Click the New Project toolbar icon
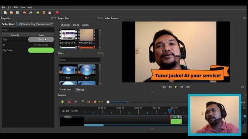This screenshot has height=139, width=248. [5, 13]
